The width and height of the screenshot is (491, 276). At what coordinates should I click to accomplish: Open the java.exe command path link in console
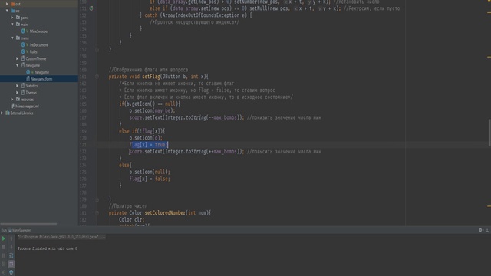click(61, 237)
